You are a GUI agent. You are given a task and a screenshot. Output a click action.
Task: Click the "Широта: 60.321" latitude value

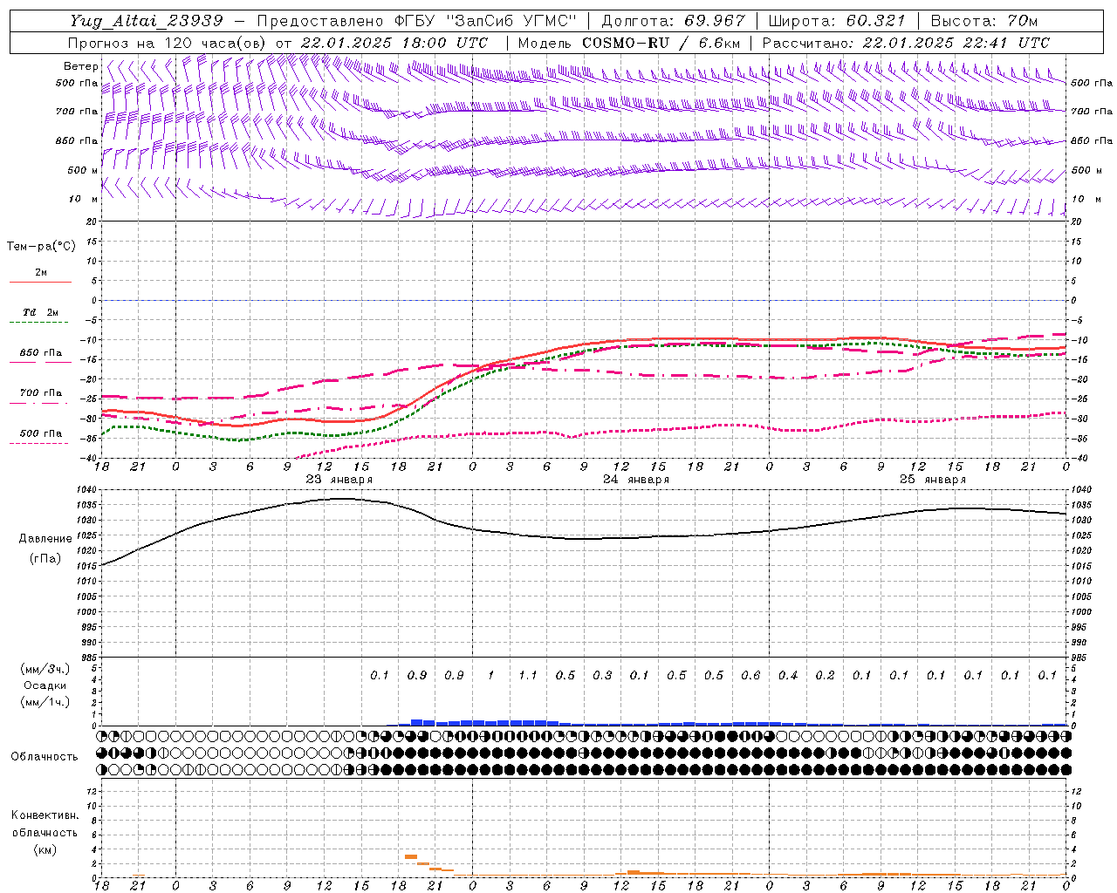(x=837, y=21)
